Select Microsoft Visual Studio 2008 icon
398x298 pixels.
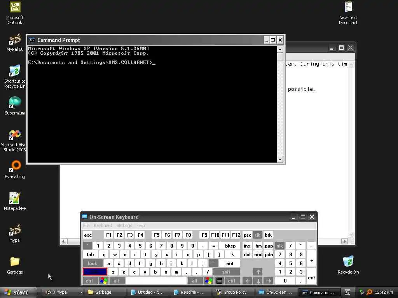pos(14,140)
